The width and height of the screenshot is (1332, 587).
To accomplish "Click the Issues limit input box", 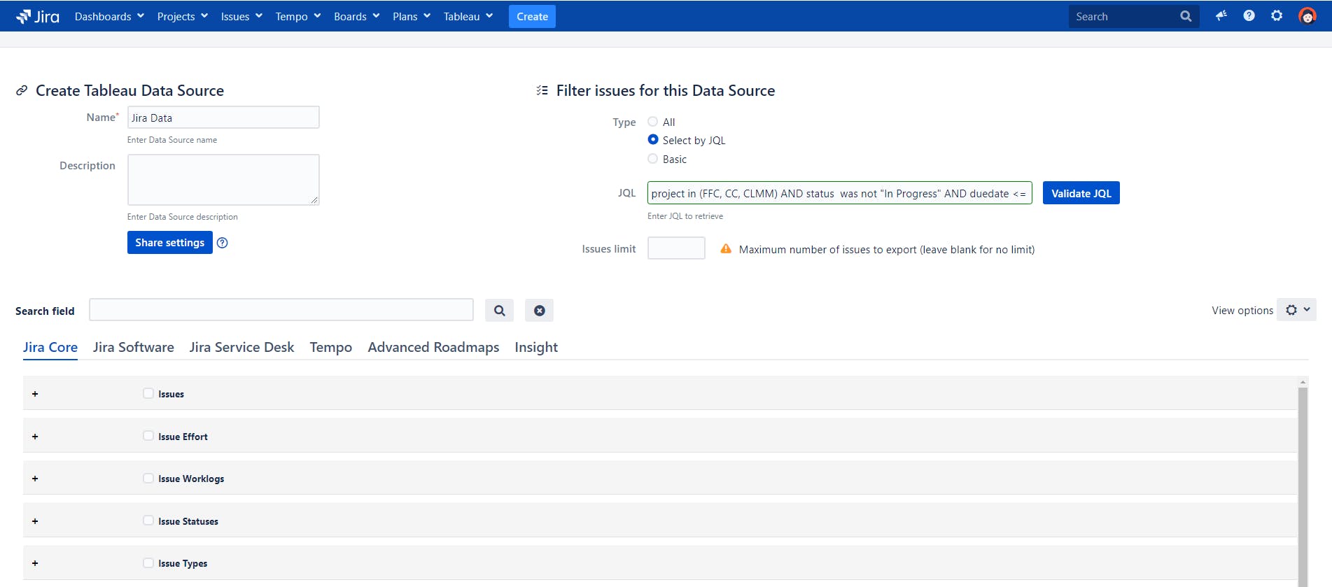I will 676,248.
